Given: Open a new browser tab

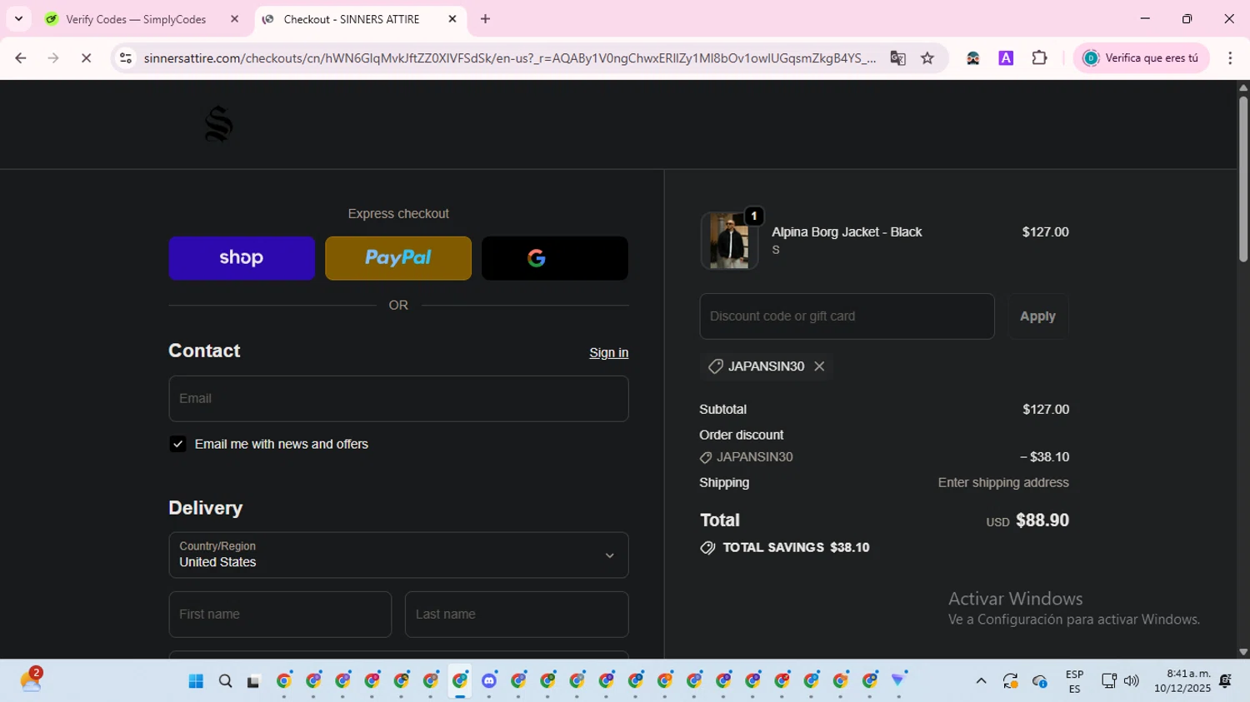Looking at the screenshot, I should [x=486, y=19].
